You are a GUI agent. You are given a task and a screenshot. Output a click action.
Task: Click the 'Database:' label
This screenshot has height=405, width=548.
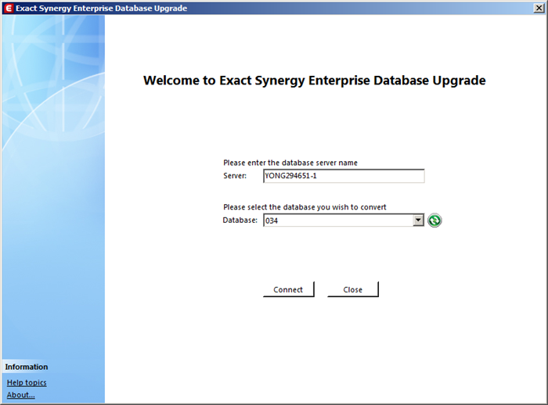coord(240,220)
